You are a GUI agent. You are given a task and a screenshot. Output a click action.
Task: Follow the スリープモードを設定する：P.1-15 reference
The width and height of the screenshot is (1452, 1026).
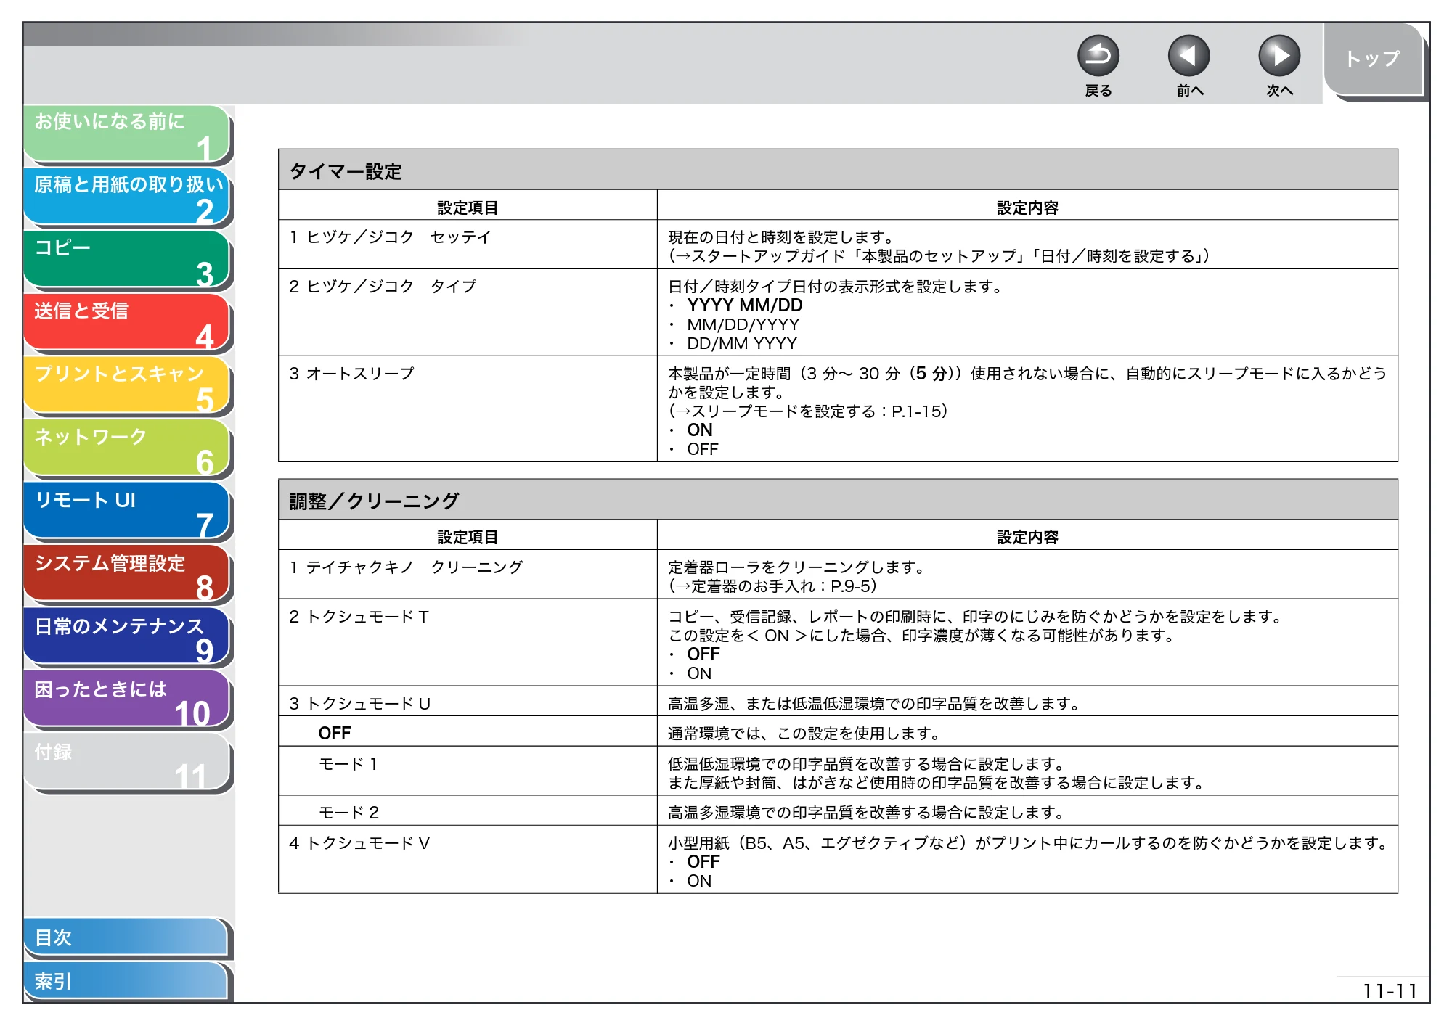808,411
